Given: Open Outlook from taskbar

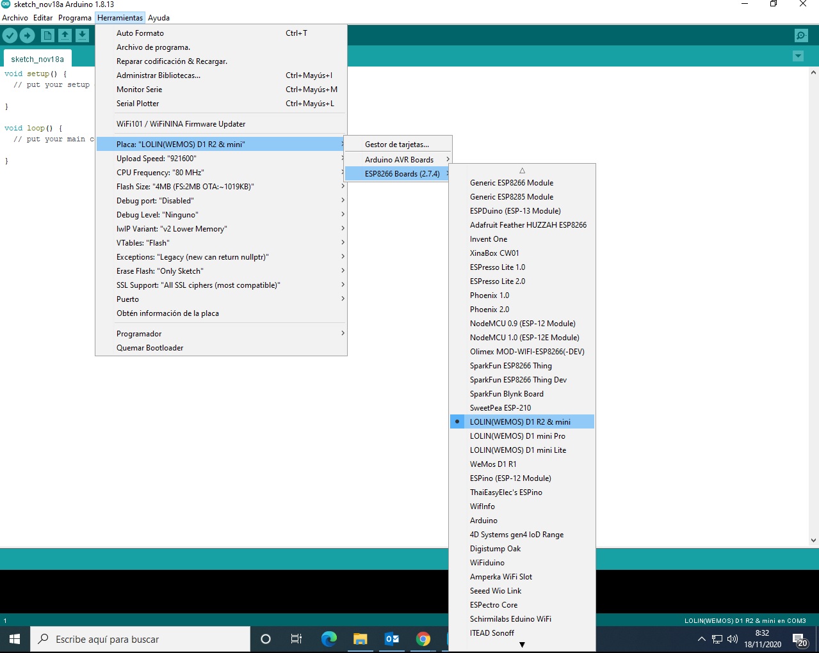Looking at the screenshot, I should pos(392,639).
